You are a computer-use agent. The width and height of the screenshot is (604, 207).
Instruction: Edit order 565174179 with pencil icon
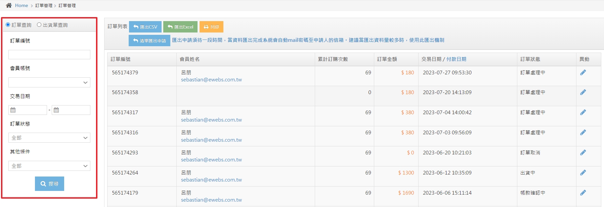[x=583, y=193]
